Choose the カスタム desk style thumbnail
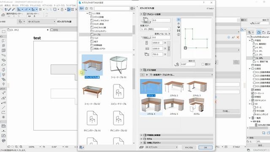This screenshot has height=152, width=270. [197, 106]
